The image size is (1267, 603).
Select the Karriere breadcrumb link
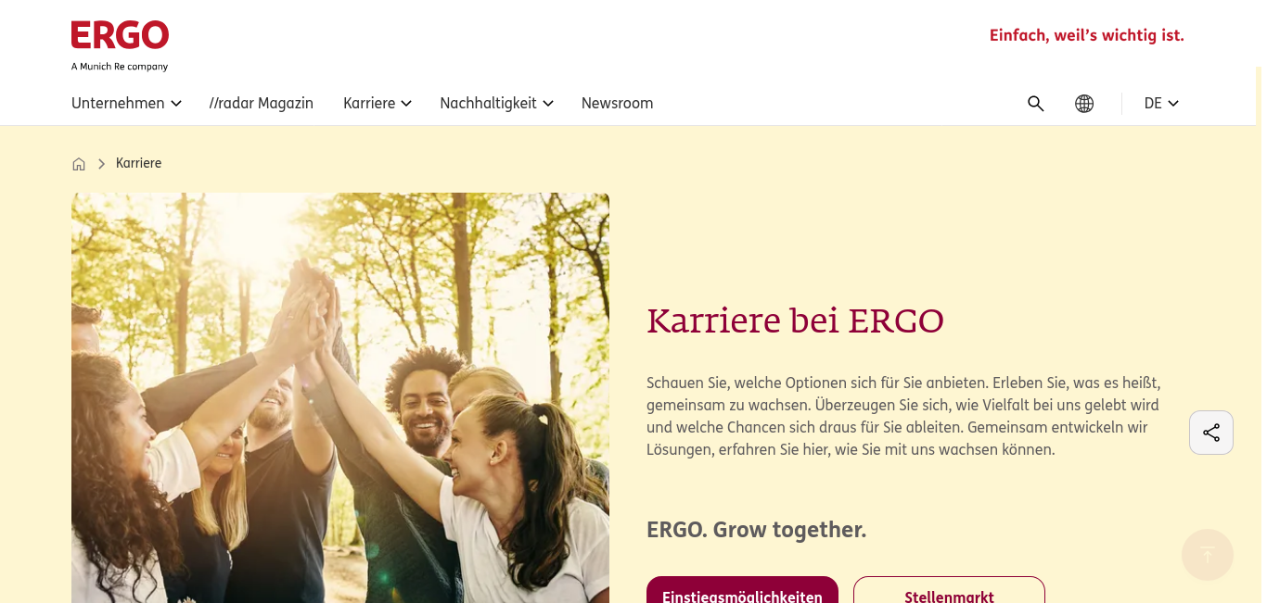click(x=138, y=163)
